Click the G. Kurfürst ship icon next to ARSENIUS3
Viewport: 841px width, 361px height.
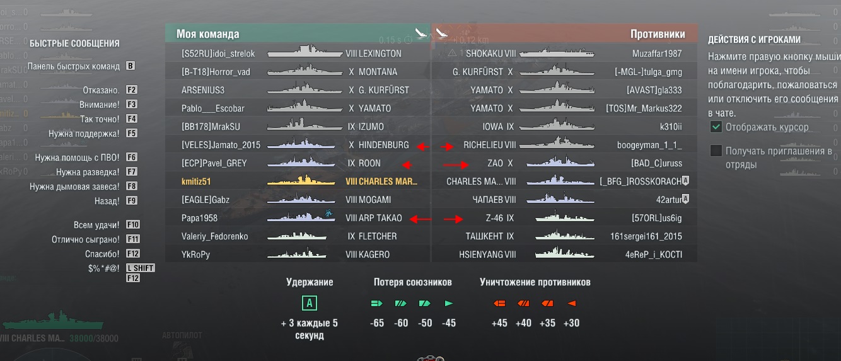[304, 89]
